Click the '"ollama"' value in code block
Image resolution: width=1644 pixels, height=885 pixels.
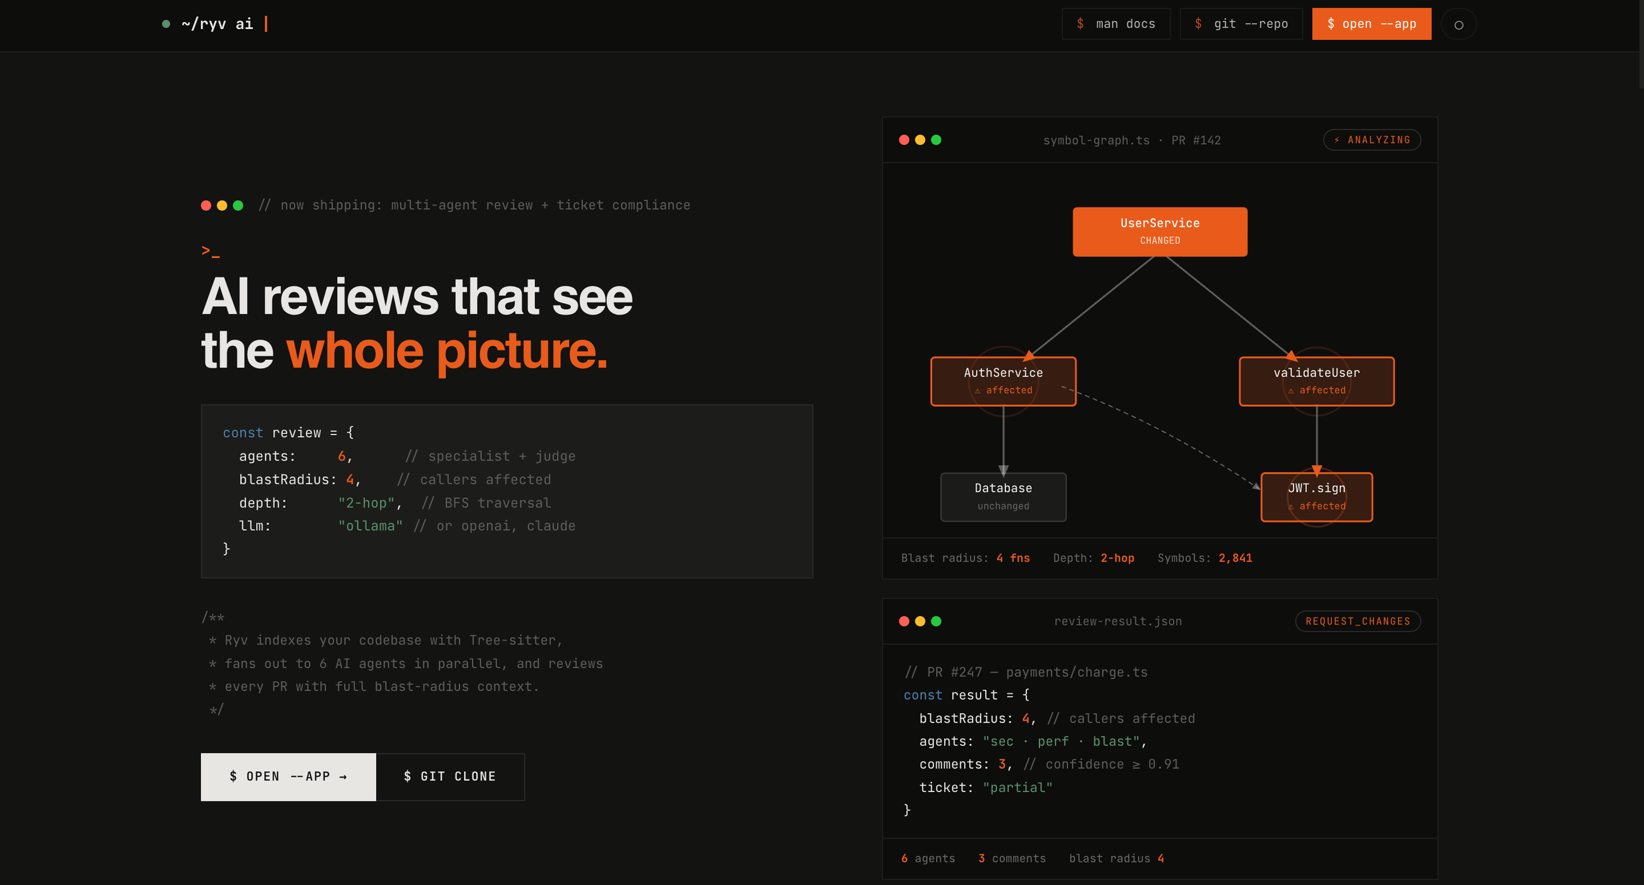[x=370, y=526]
